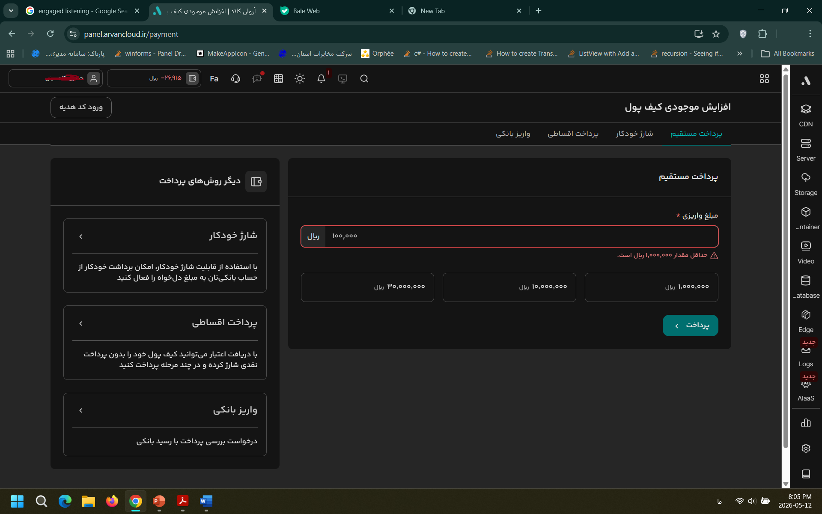Select the پرداخت مستقیم tab

point(696,134)
